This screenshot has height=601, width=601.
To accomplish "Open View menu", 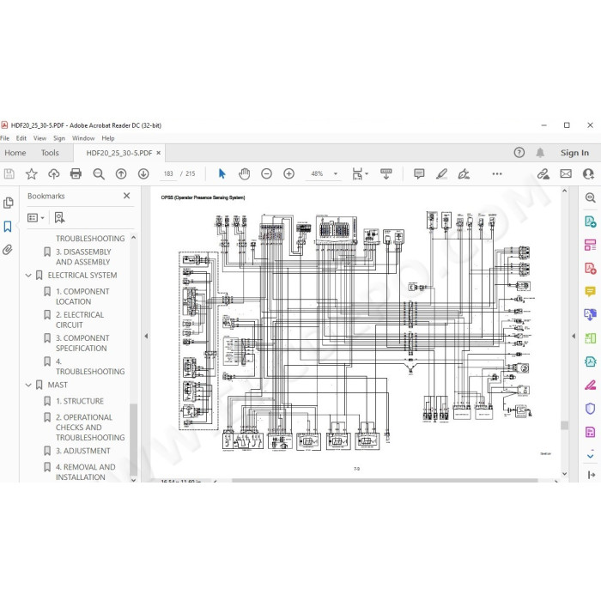I will [39, 138].
